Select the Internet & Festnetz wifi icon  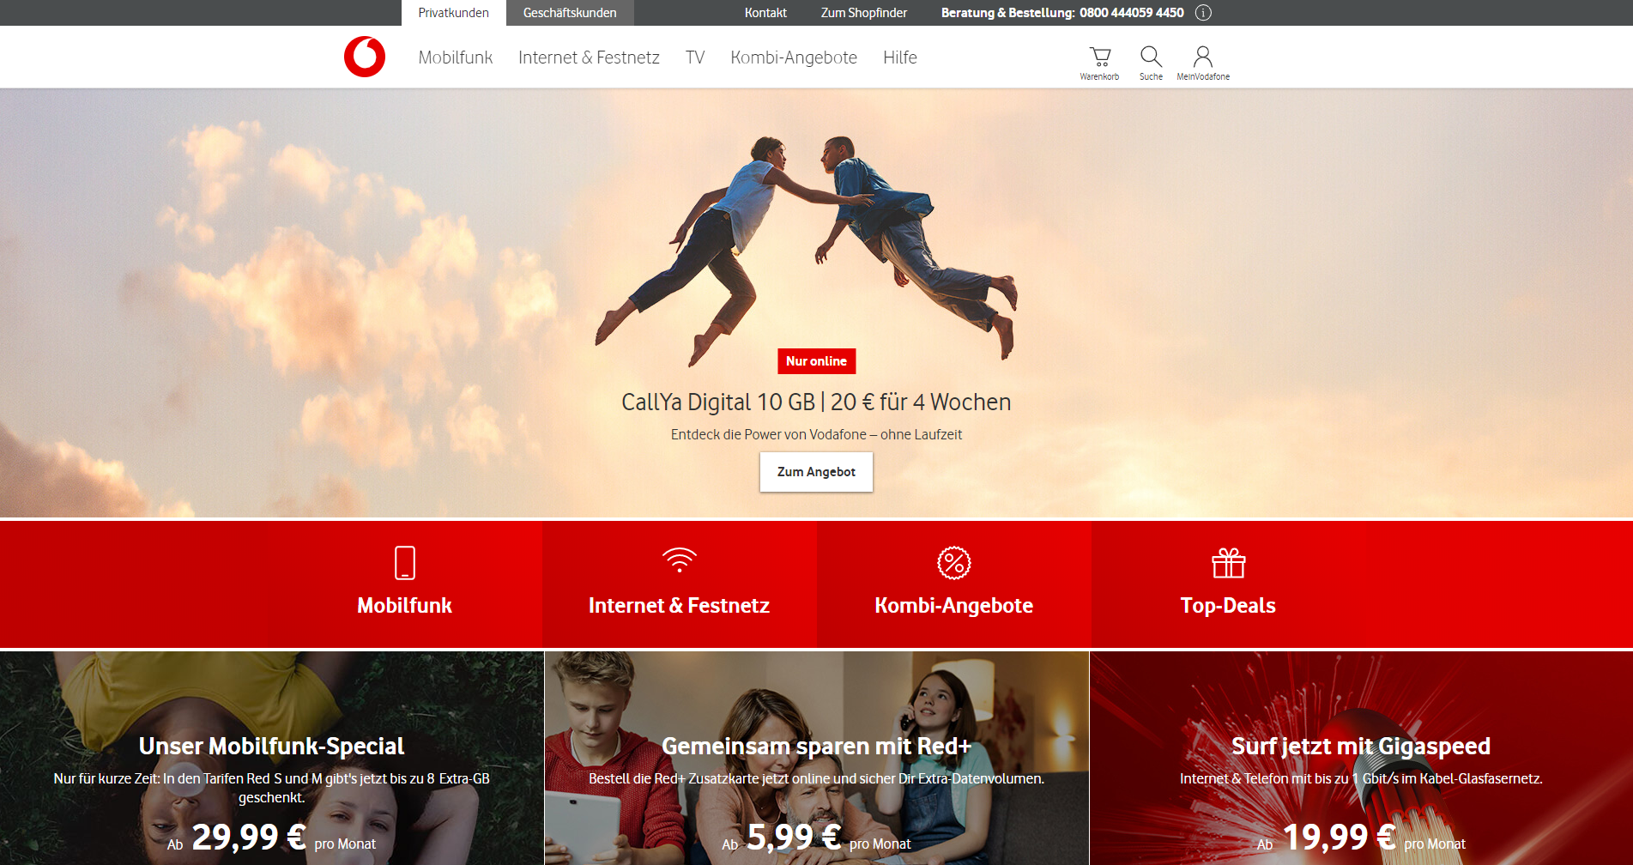tap(679, 561)
